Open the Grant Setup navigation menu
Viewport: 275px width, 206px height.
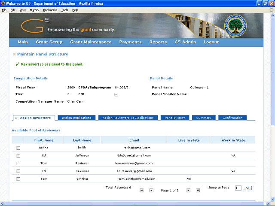coord(49,42)
